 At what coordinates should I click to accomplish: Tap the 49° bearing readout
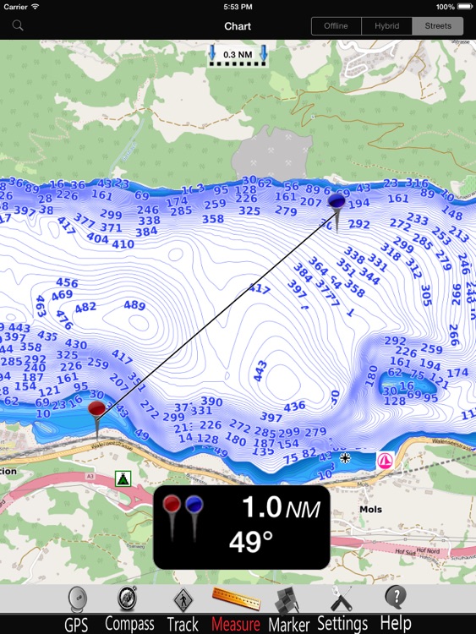[251, 542]
